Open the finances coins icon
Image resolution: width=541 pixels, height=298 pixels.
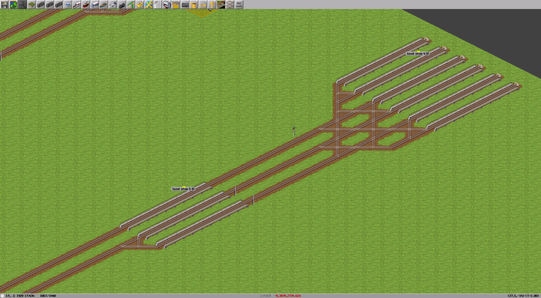176,5
